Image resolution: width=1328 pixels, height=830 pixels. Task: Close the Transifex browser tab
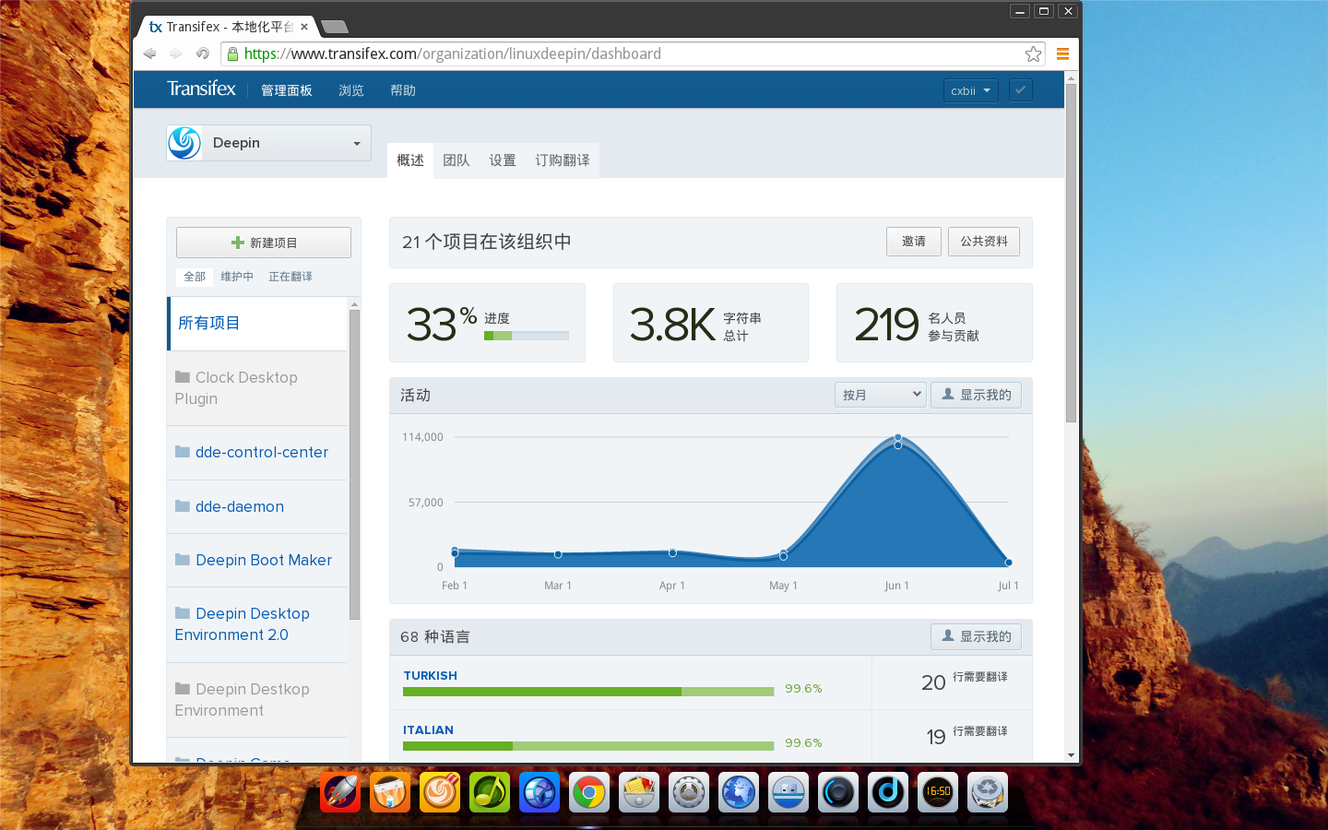(x=304, y=27)
